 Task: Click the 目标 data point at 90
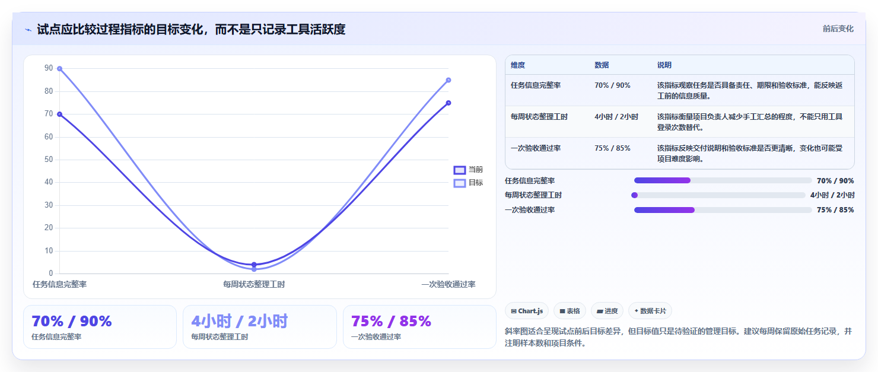coord(59,69)
